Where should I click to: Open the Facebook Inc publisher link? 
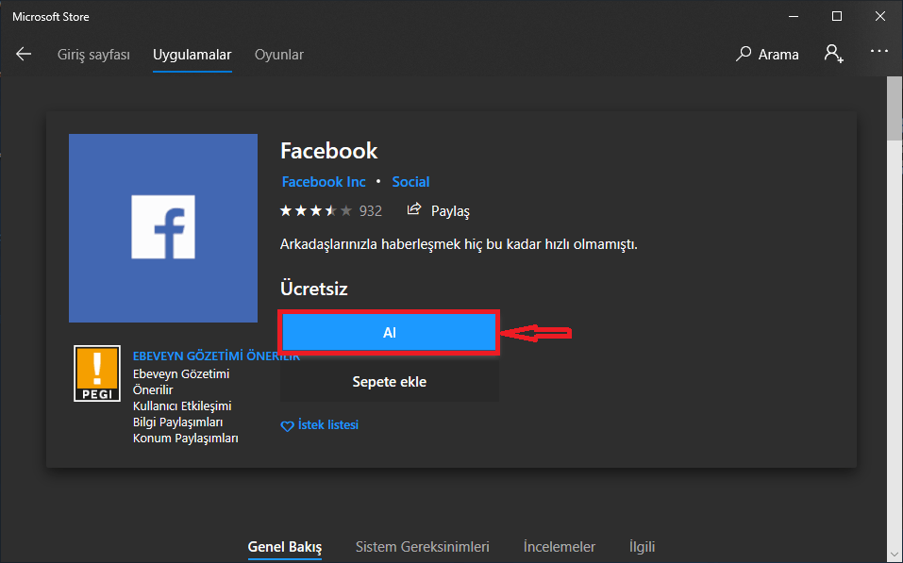click(324, 182)
